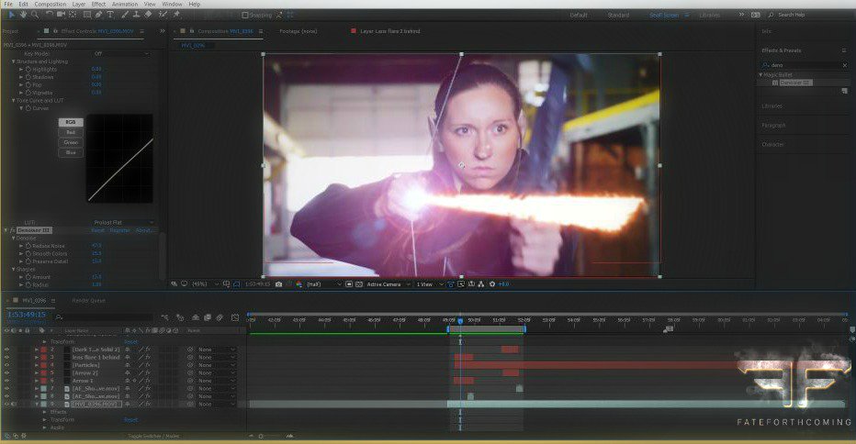
Task: Select the Zoom magnifier tool
Action: tap(35, 15)
